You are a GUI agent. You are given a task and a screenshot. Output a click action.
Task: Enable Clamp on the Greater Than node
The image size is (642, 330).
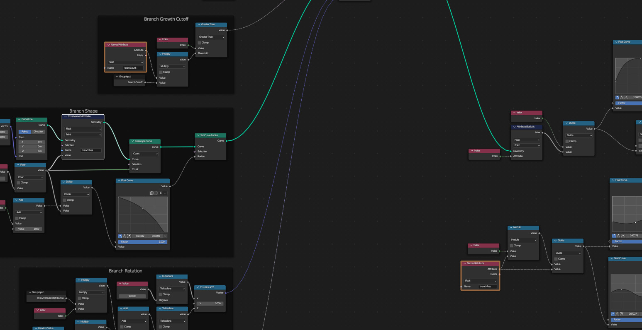(x=200, y=43)
